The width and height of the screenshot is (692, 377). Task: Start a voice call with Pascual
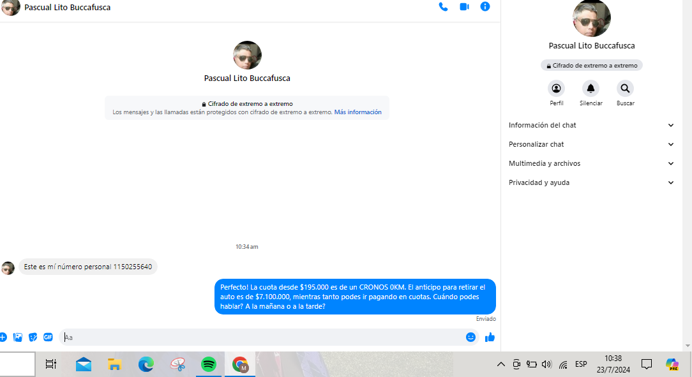443,7
